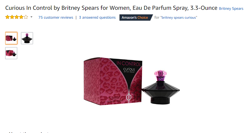Image resolution: width=249 pixels, height=133 pixels.
Task: Click the empty fifth star in rating
Action: (26, 17)
